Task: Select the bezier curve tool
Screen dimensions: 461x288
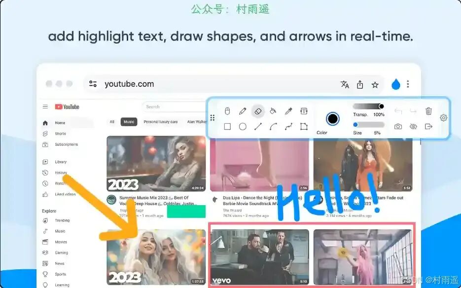Action: pos(288,127)
